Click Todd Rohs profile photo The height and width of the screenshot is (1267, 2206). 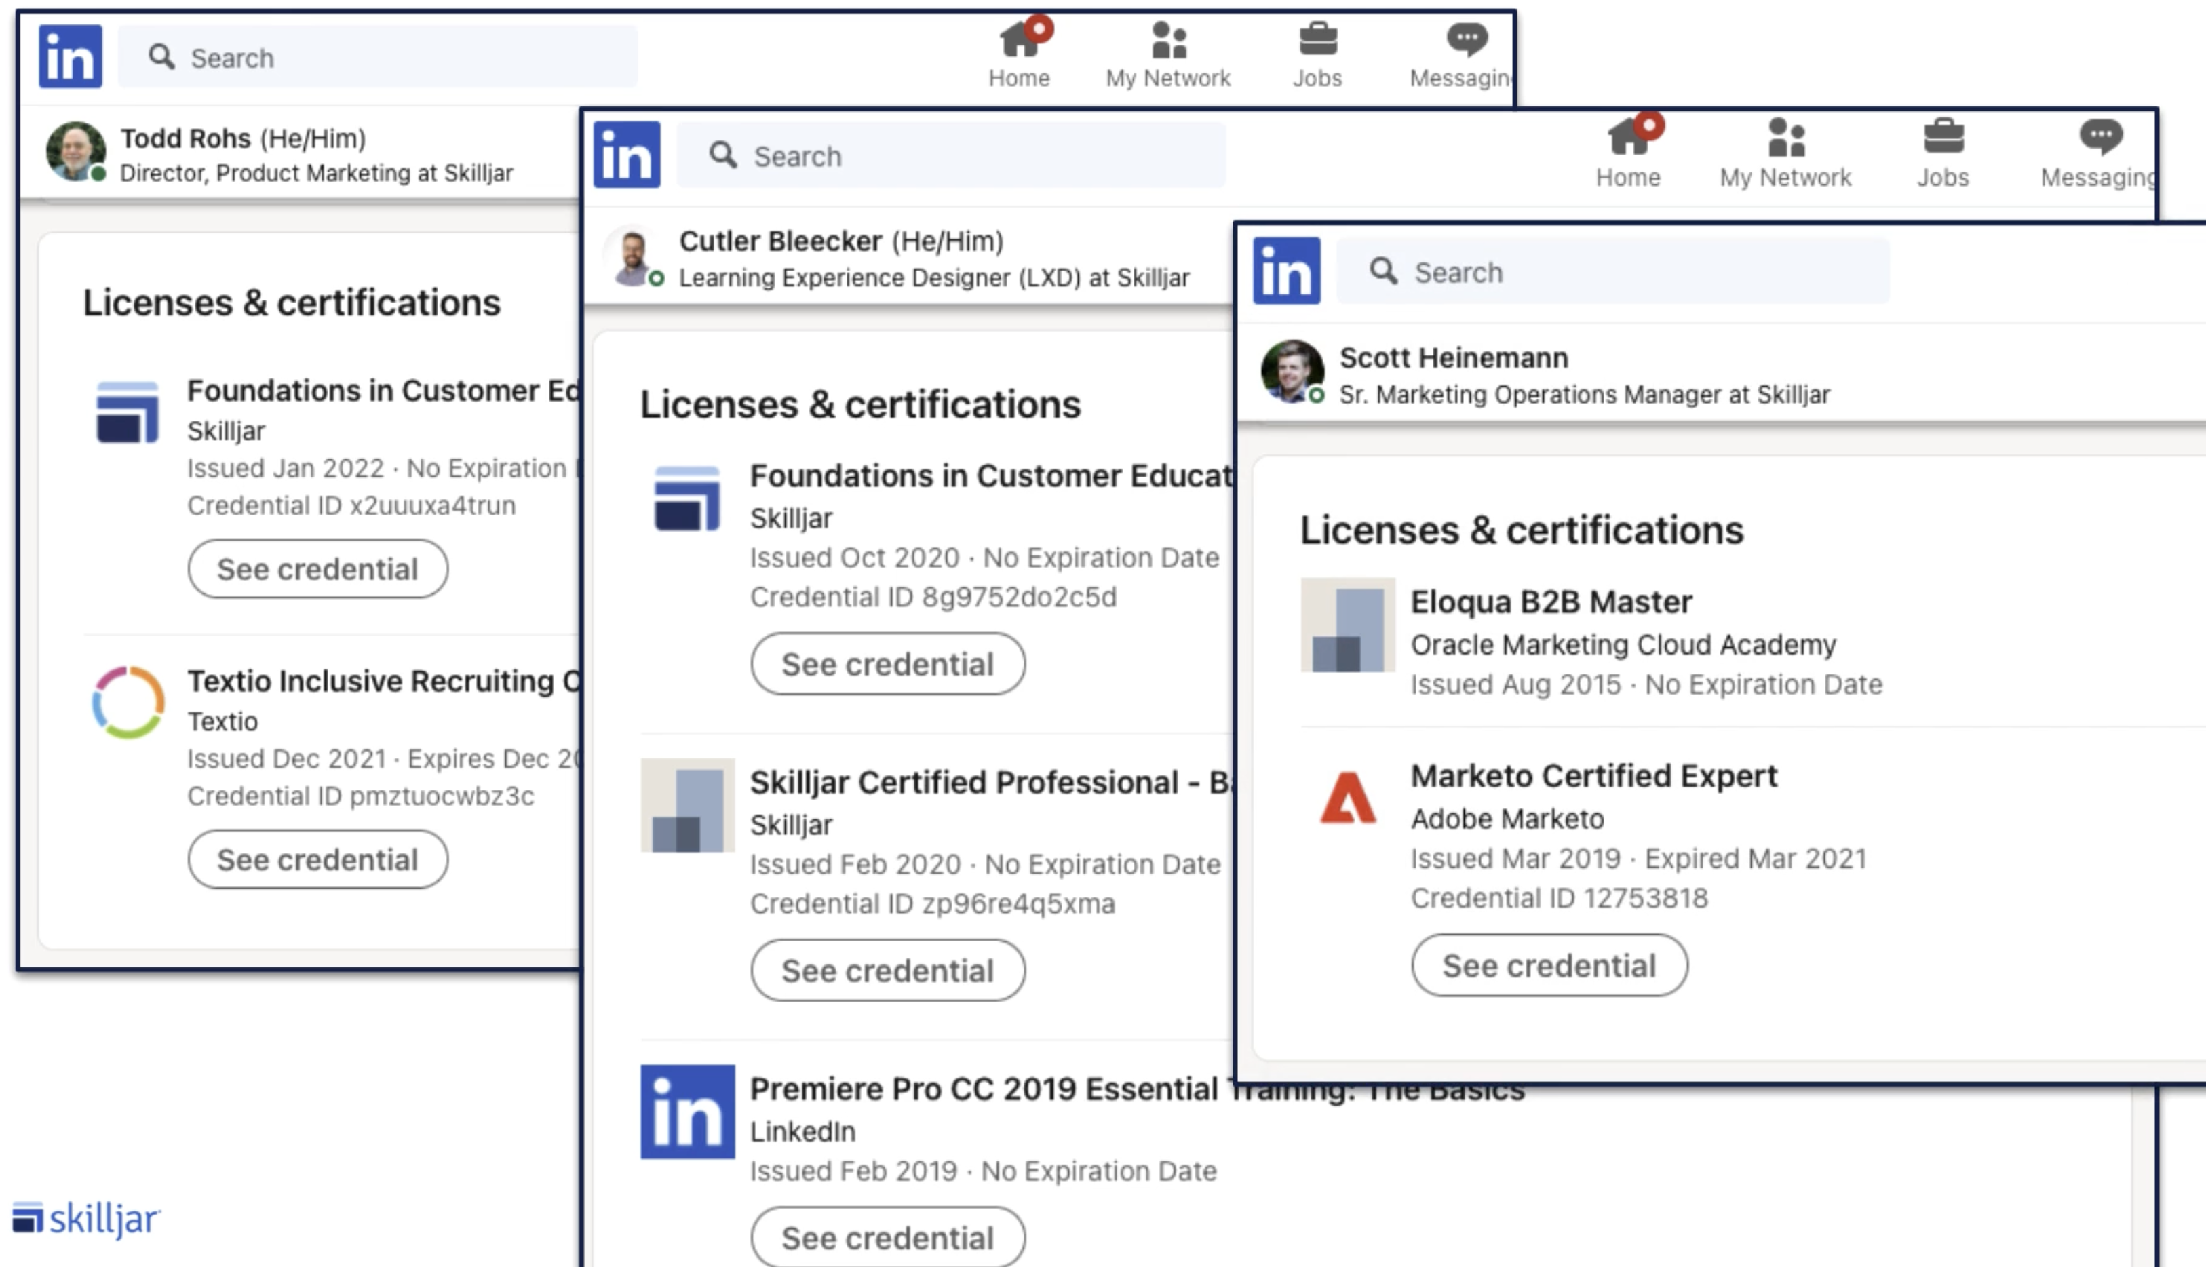click(x=75, y=151)
